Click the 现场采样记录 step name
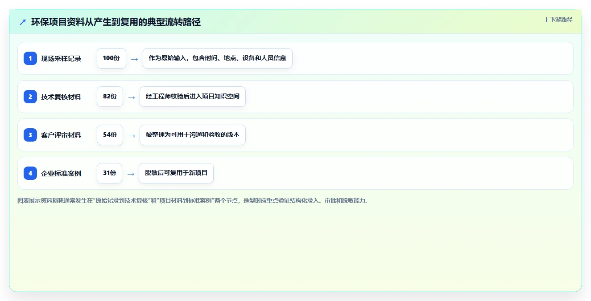 [x=61, y=58]
